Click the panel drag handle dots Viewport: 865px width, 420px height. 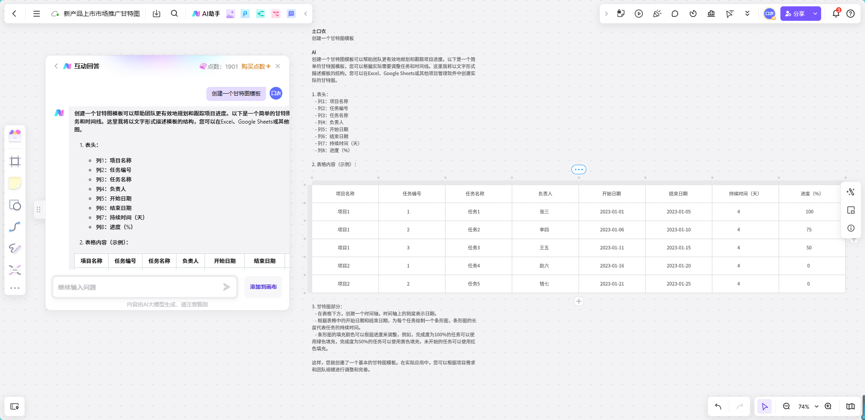click(38, 210)
